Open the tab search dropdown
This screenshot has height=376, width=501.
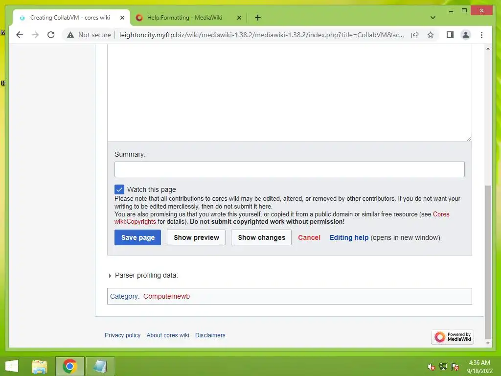pos(433,18)
